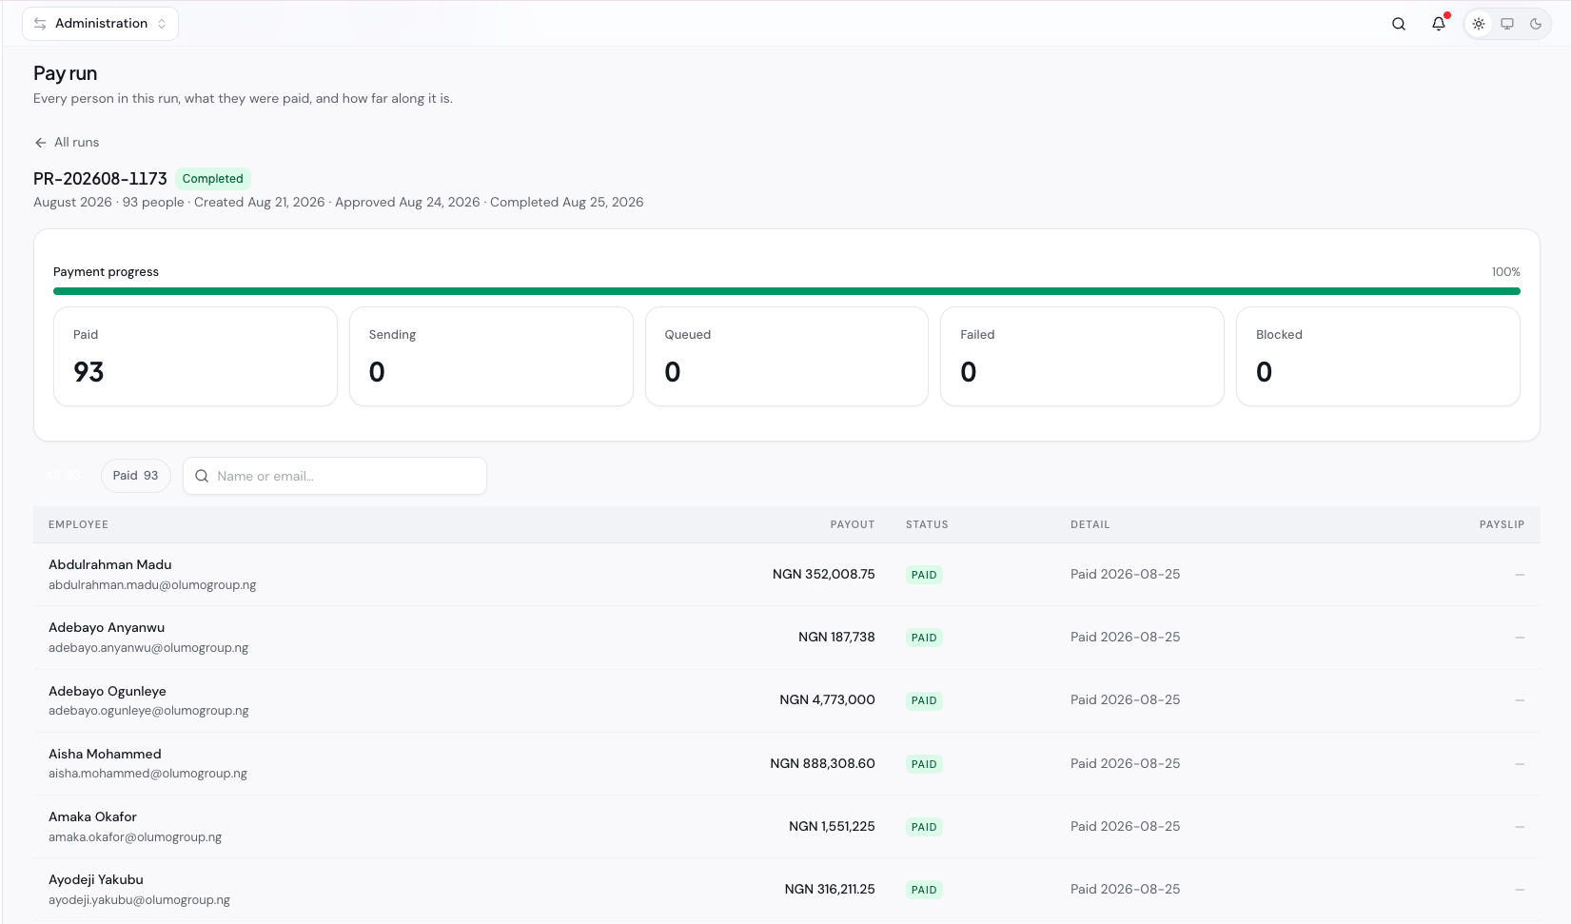The width and height of the screenshot is (1571, 924).
Task: Go back to All runs
Action: pyautogui.click(x=67, y=142)
